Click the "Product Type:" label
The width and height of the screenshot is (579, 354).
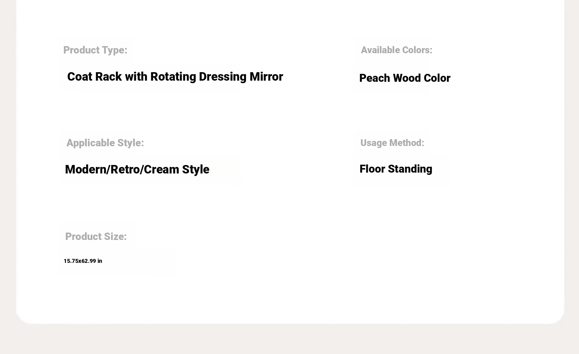point(95,50)
